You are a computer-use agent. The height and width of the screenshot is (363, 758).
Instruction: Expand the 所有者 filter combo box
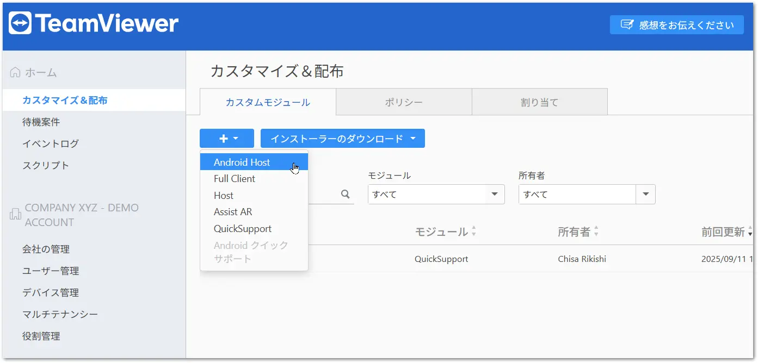point(587,194)
